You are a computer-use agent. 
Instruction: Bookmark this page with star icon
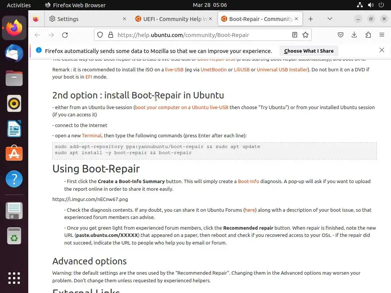pos(305,35)
